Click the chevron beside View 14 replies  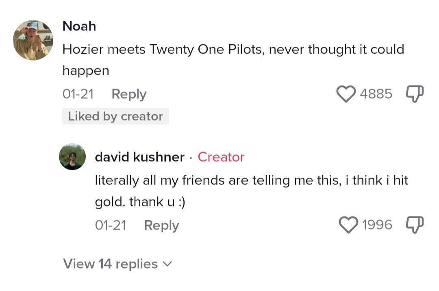coord(167,264)
